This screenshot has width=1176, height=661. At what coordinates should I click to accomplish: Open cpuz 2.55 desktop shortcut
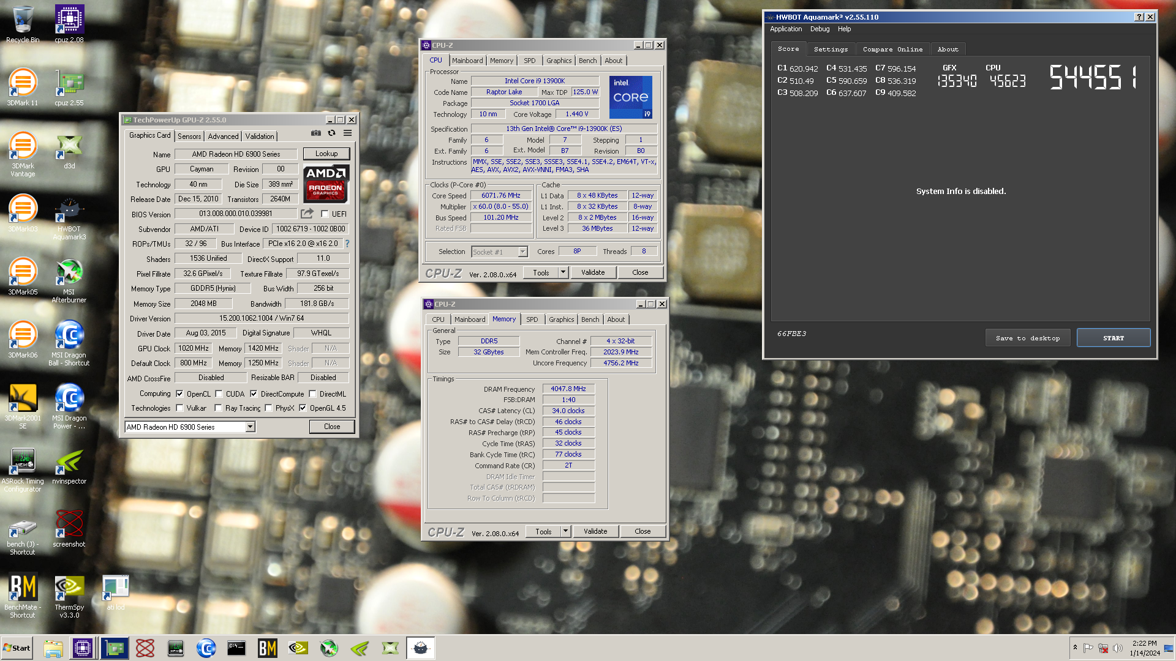[69, 87]
